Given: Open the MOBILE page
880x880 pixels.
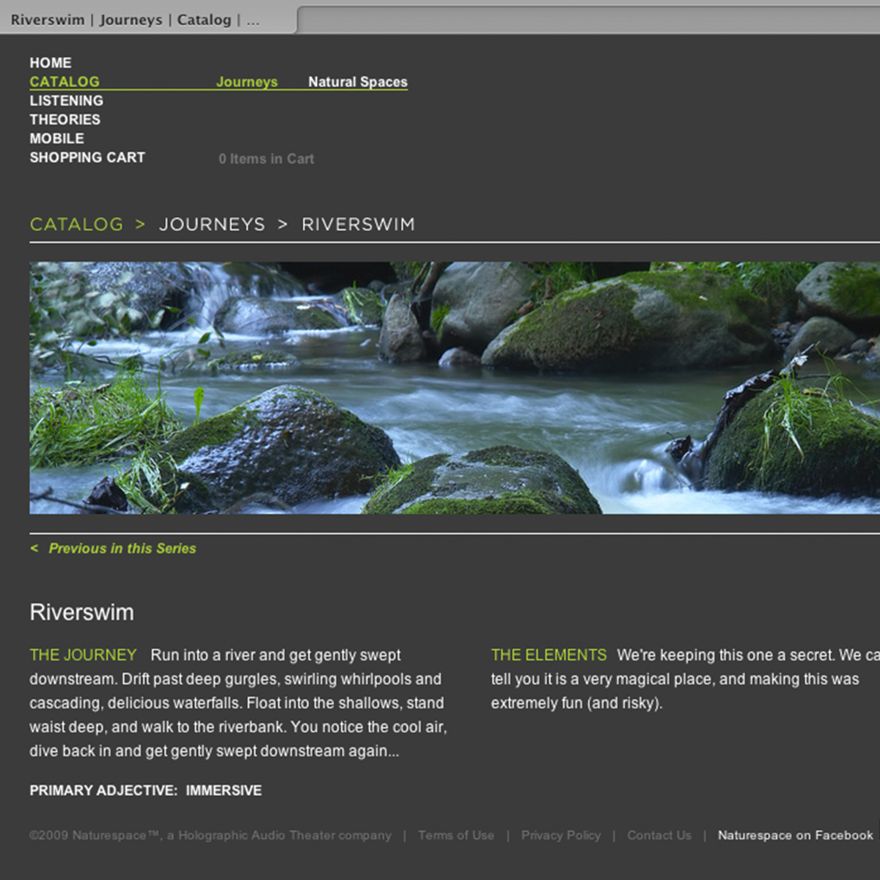Looking at the screenshot, I should pos(56,138).
